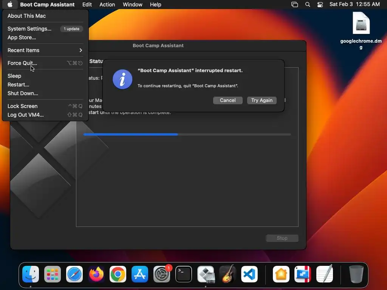The width and height of the screenshot is (387, 290).
Task: Open Launchpad in the Dock
Action: click(x=53, y=274)
